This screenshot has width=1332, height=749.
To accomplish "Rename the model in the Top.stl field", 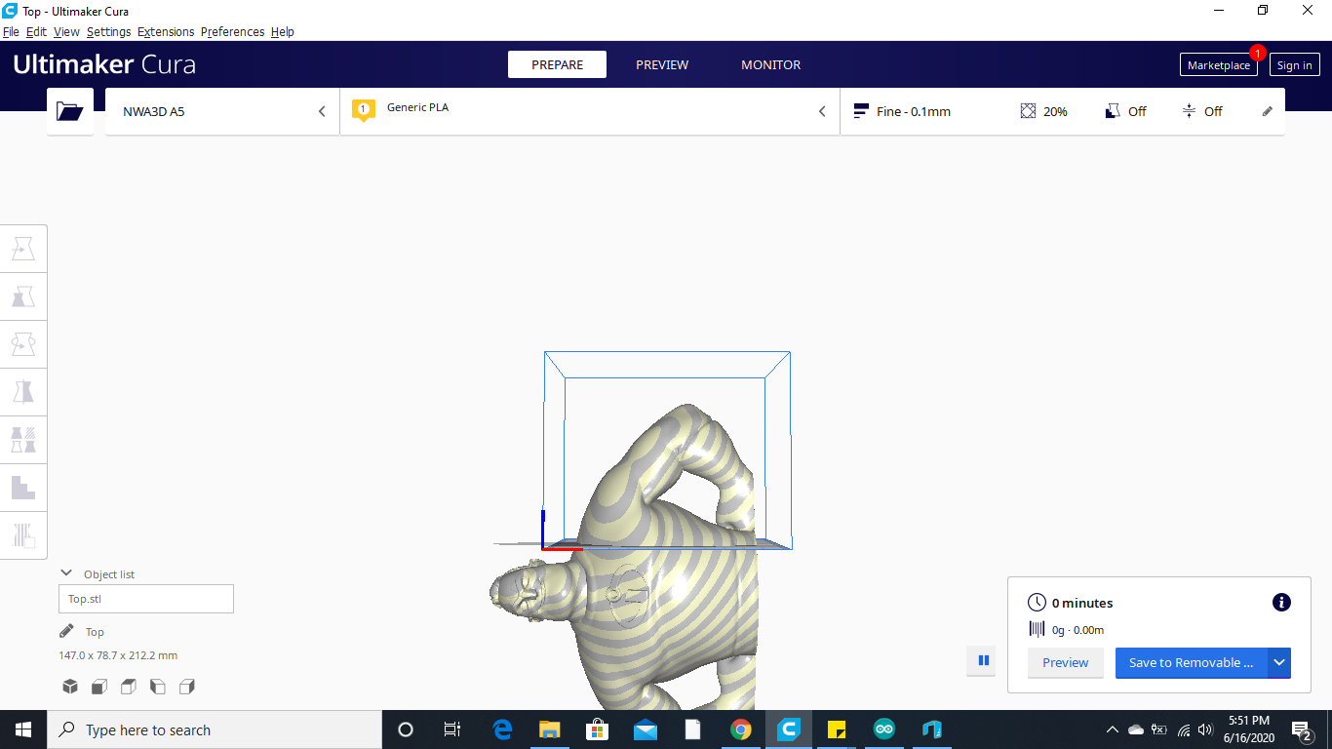I will point(145,598).
